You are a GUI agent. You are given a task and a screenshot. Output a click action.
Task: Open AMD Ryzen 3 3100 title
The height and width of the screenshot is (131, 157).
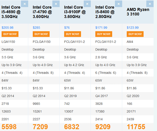click(x=138, y=12)
